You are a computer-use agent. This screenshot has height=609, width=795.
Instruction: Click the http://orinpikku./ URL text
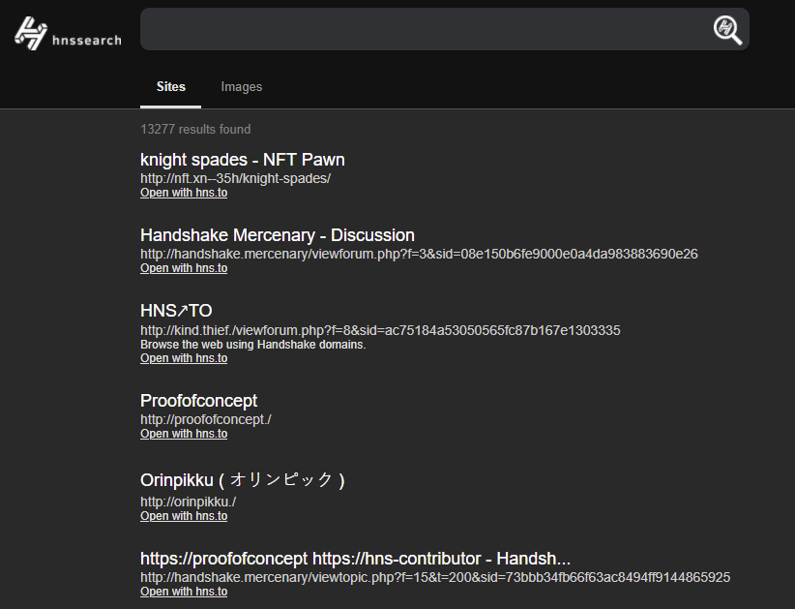click(x=188, y=502)
